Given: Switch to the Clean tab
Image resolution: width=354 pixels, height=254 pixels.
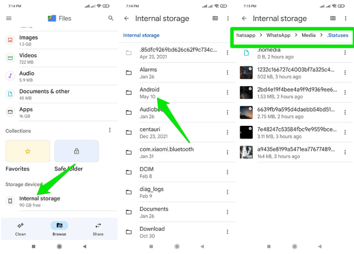Looking at the screenshot, I should point(20,229).
